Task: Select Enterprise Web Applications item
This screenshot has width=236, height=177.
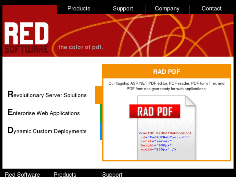Action: pyautogui.click(x=43, y=113)
